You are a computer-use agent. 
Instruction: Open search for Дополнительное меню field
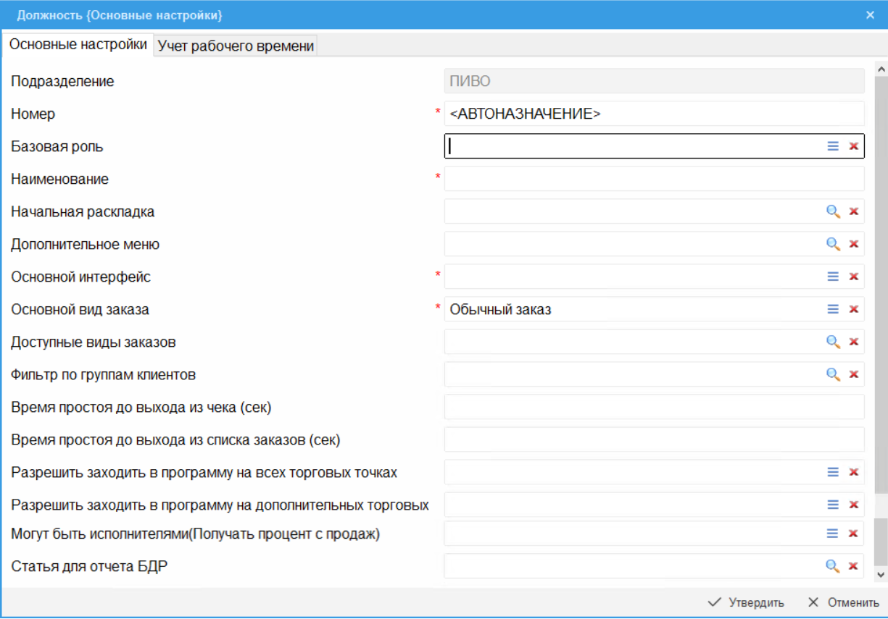833,244
